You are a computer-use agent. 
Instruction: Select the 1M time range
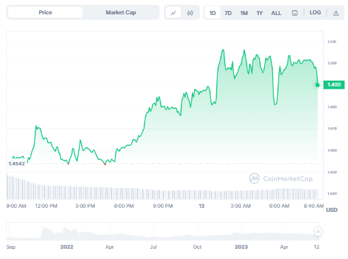point(244,13)
